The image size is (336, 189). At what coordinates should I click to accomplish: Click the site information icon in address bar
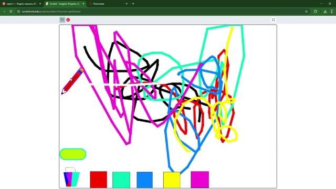[19, 12]
